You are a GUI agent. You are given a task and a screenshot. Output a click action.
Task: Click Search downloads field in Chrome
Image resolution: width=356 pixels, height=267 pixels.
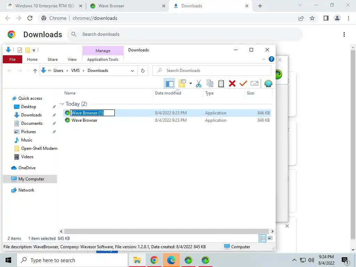185,34
